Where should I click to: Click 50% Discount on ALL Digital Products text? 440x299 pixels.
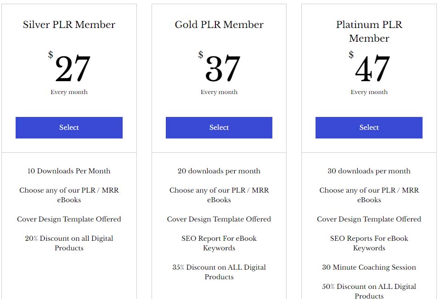pos(369,291)
